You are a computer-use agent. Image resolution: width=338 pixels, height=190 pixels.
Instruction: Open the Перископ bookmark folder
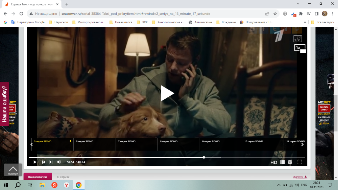pyautogui.click(x=58, y=22)
